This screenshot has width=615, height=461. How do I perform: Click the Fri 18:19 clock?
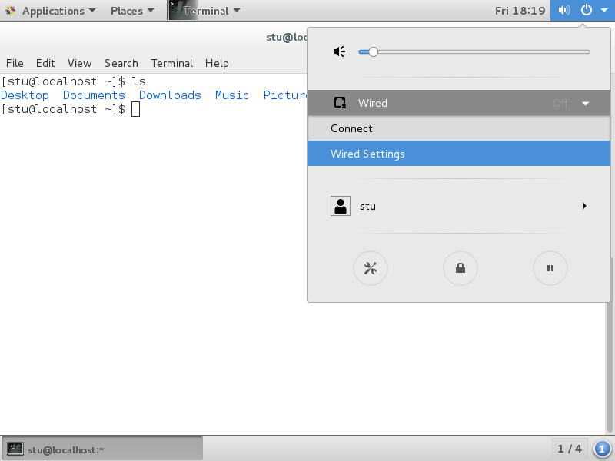[x=520, y=11]
